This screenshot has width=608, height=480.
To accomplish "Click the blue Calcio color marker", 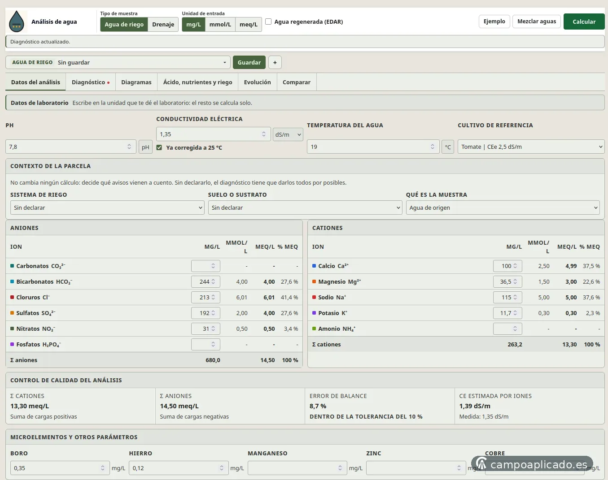I will (314, 266).
